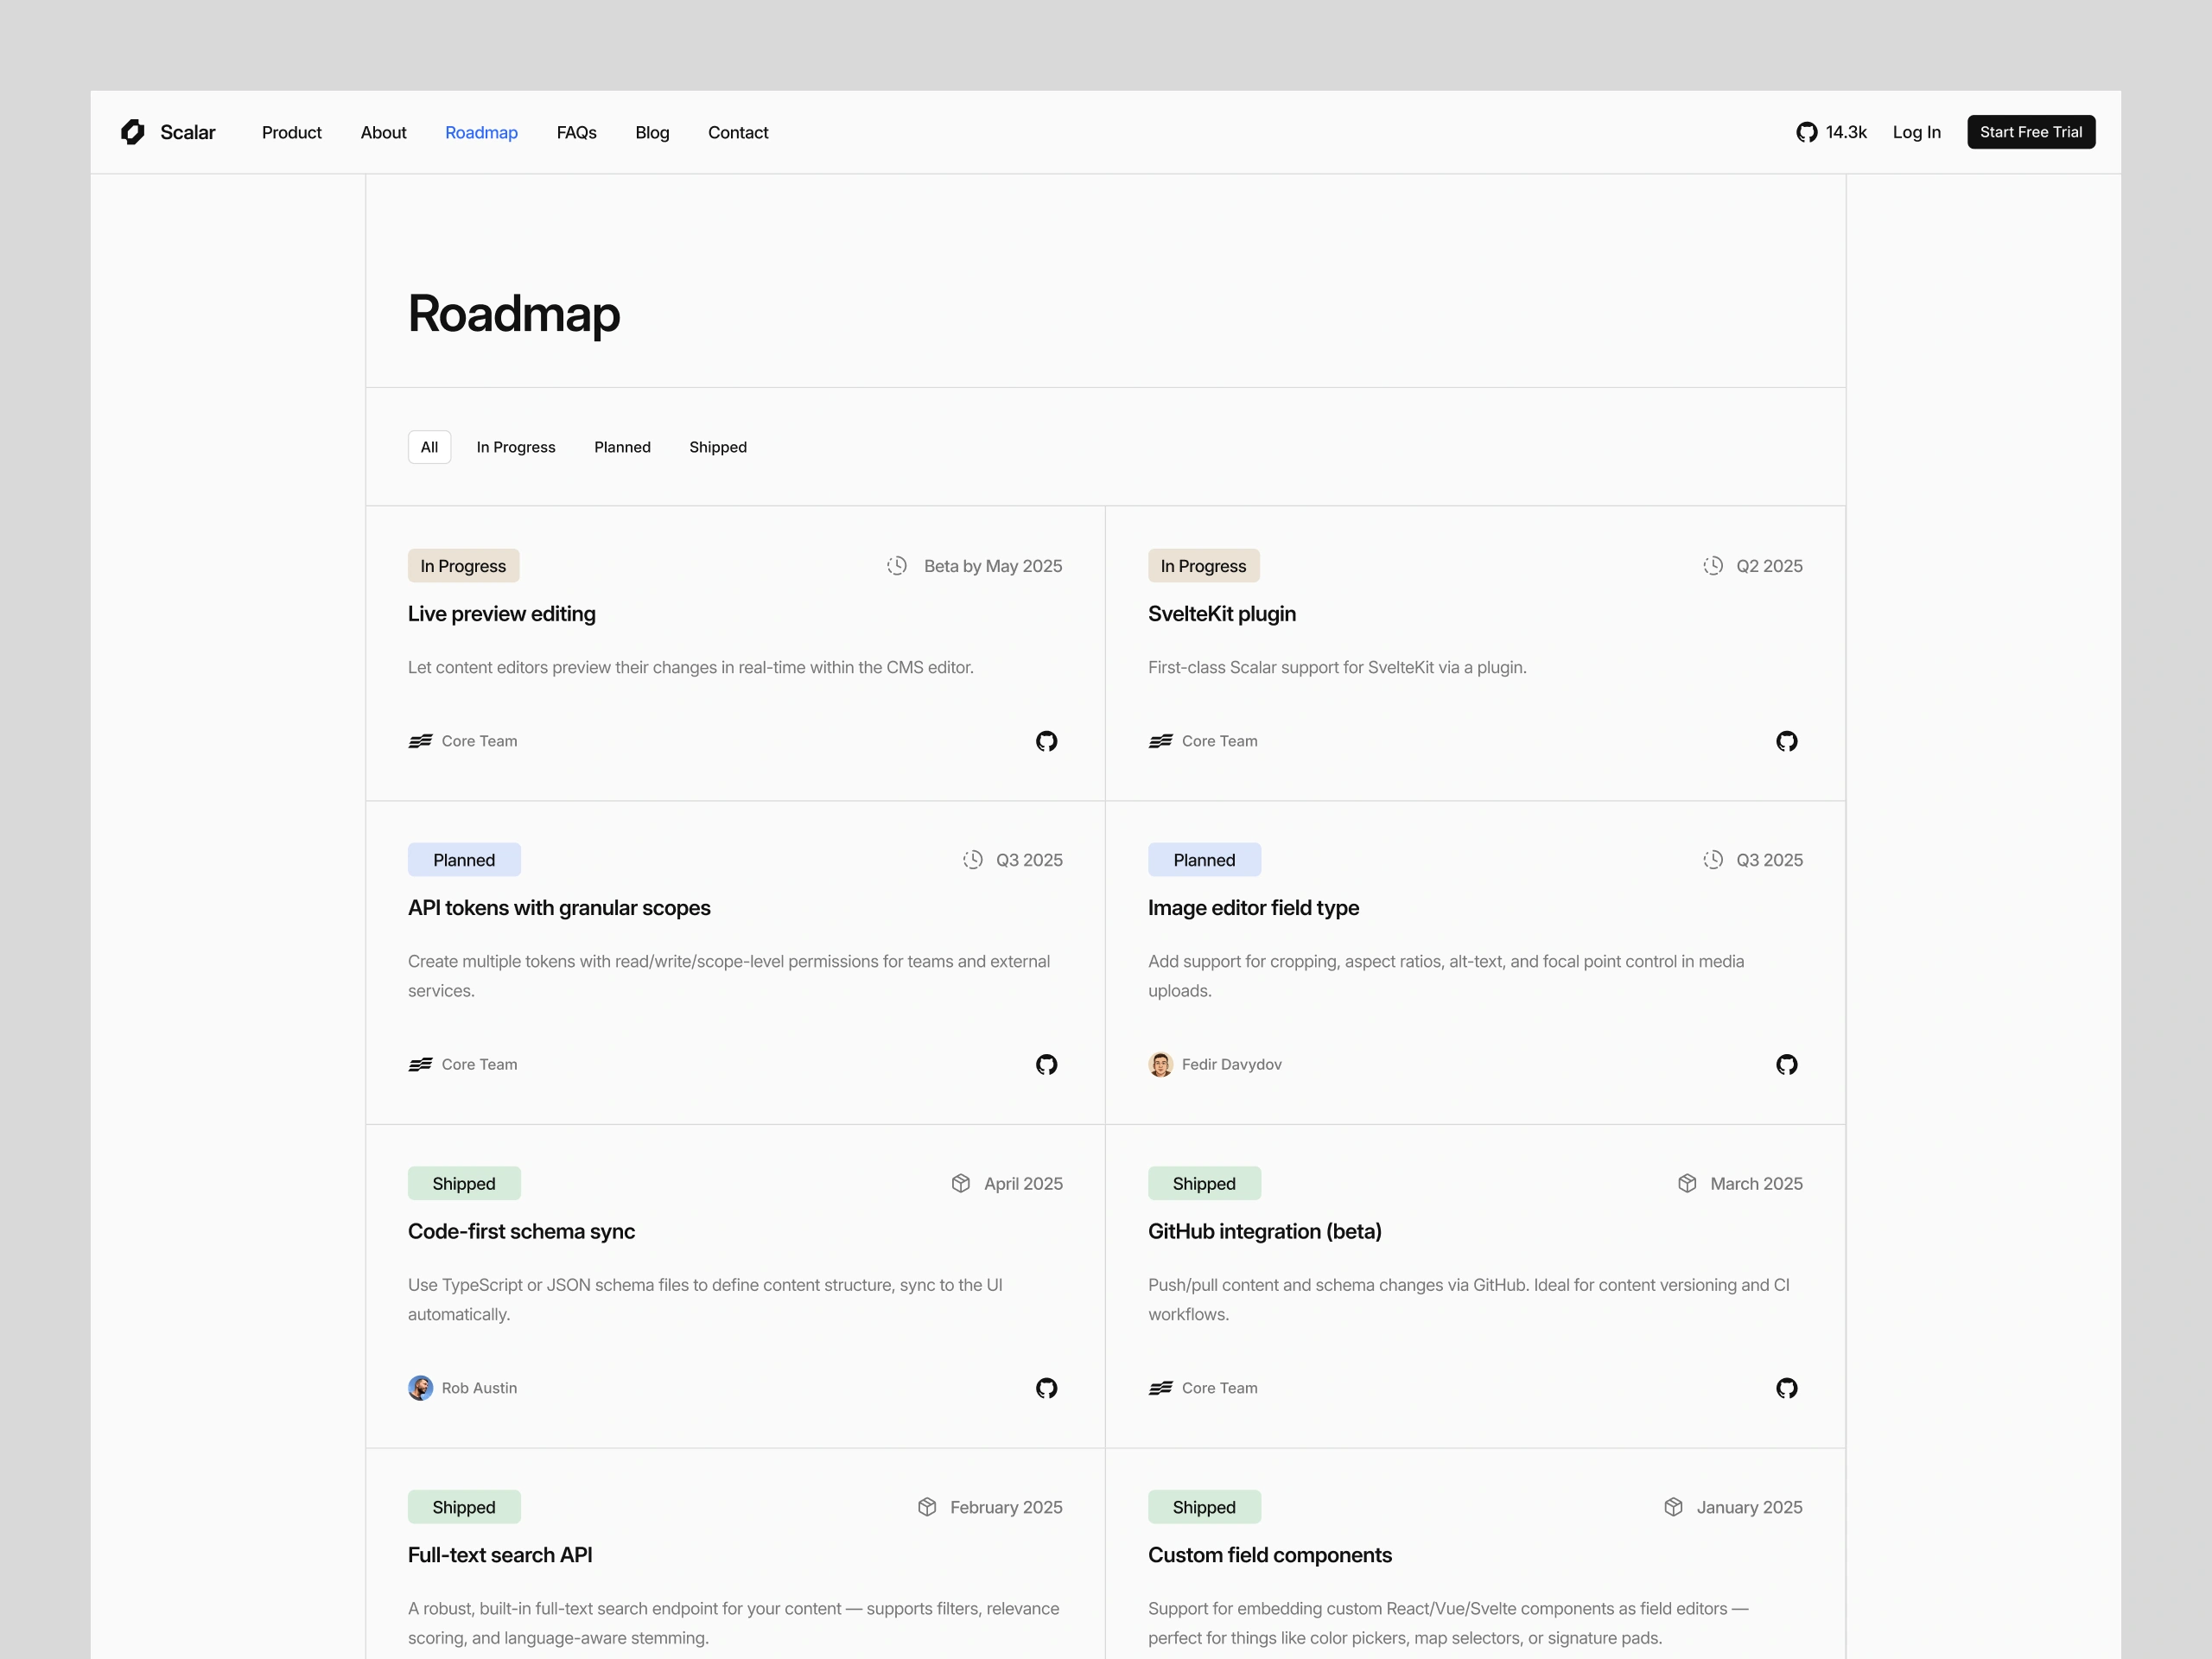Click Fedir Davydov's avatar
This screenshot has height=1659, width=2212.
click(x=1160, y=1064)
